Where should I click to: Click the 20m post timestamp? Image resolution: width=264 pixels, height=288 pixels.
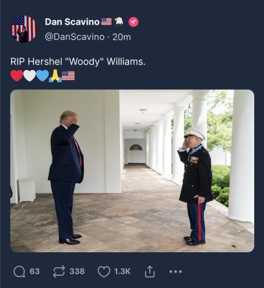[x=122, y=37]
